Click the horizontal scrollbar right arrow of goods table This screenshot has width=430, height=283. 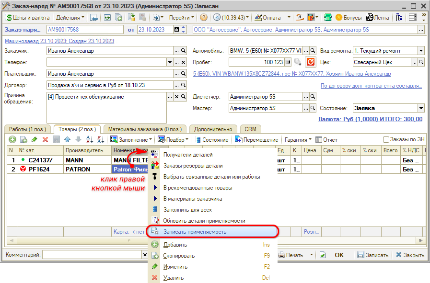(x=421, y=240)
